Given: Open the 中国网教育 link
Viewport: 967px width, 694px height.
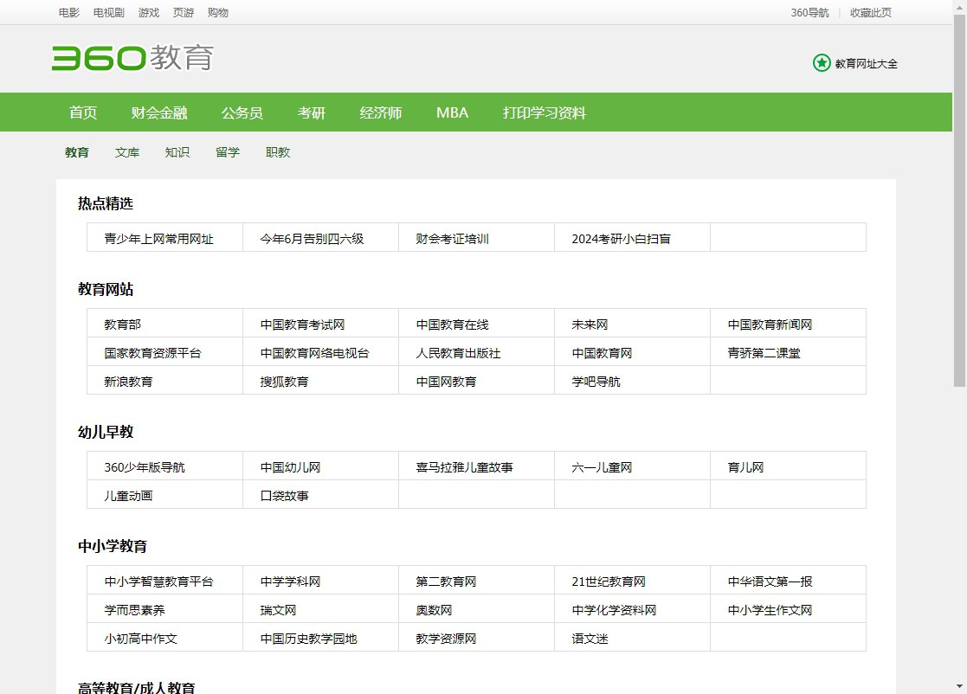Looking at the screenshot, I should (x=446, y=382).
